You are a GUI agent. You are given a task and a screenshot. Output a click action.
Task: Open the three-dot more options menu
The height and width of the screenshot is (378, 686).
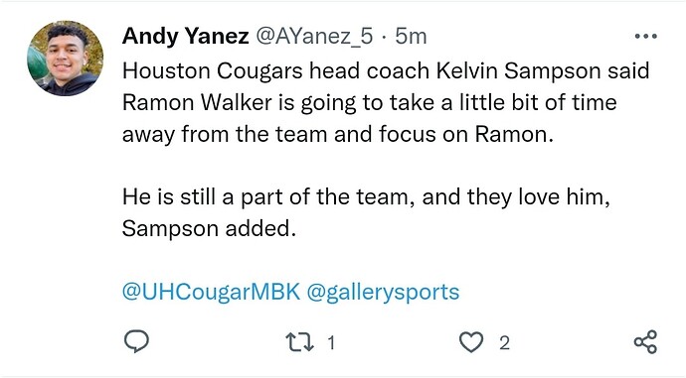(x=646, y=37)
